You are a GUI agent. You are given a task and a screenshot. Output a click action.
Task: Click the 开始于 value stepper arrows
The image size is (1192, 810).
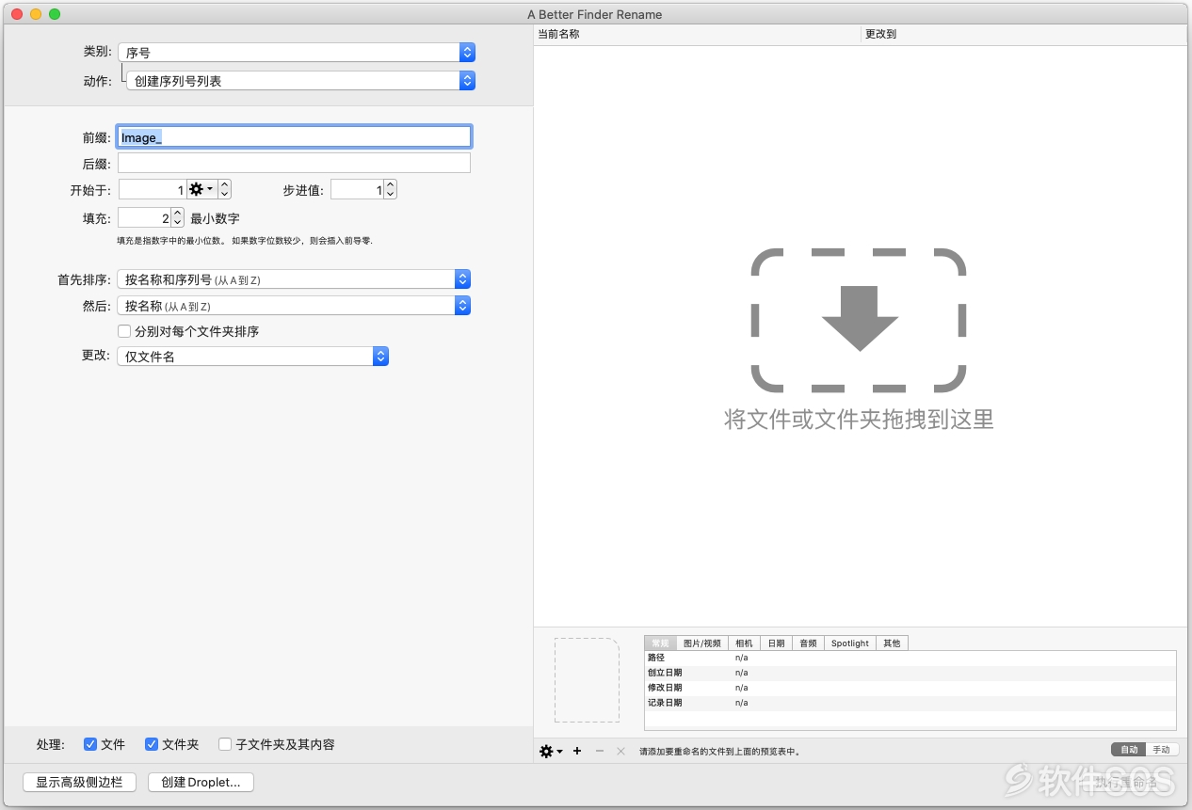225,190
